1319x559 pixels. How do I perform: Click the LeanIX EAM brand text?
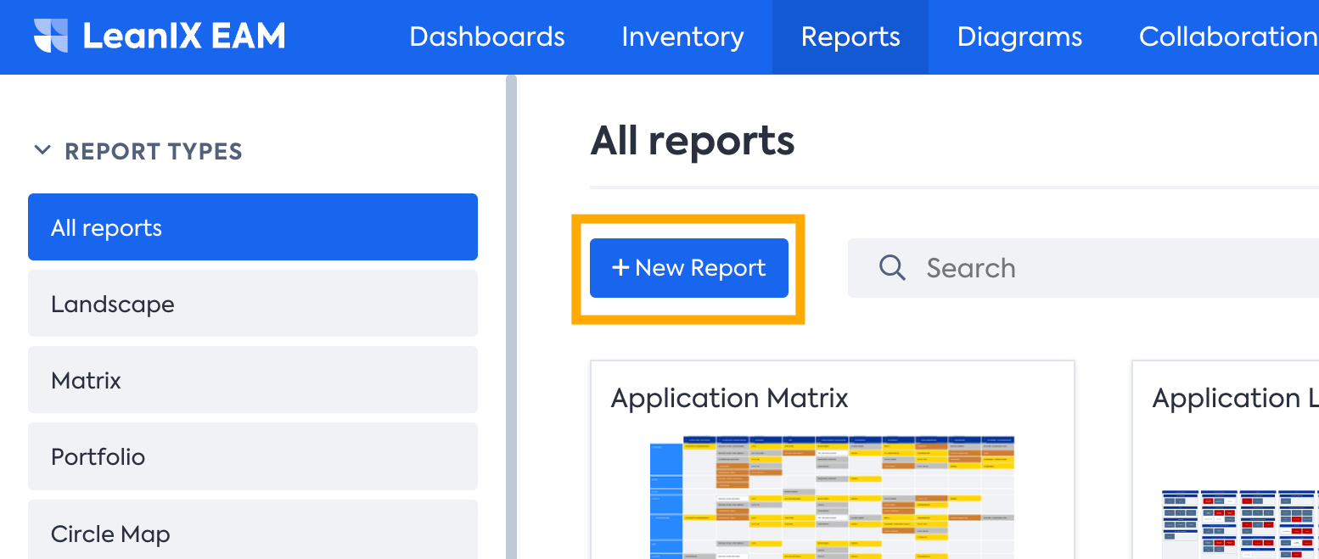click(184, 36)
